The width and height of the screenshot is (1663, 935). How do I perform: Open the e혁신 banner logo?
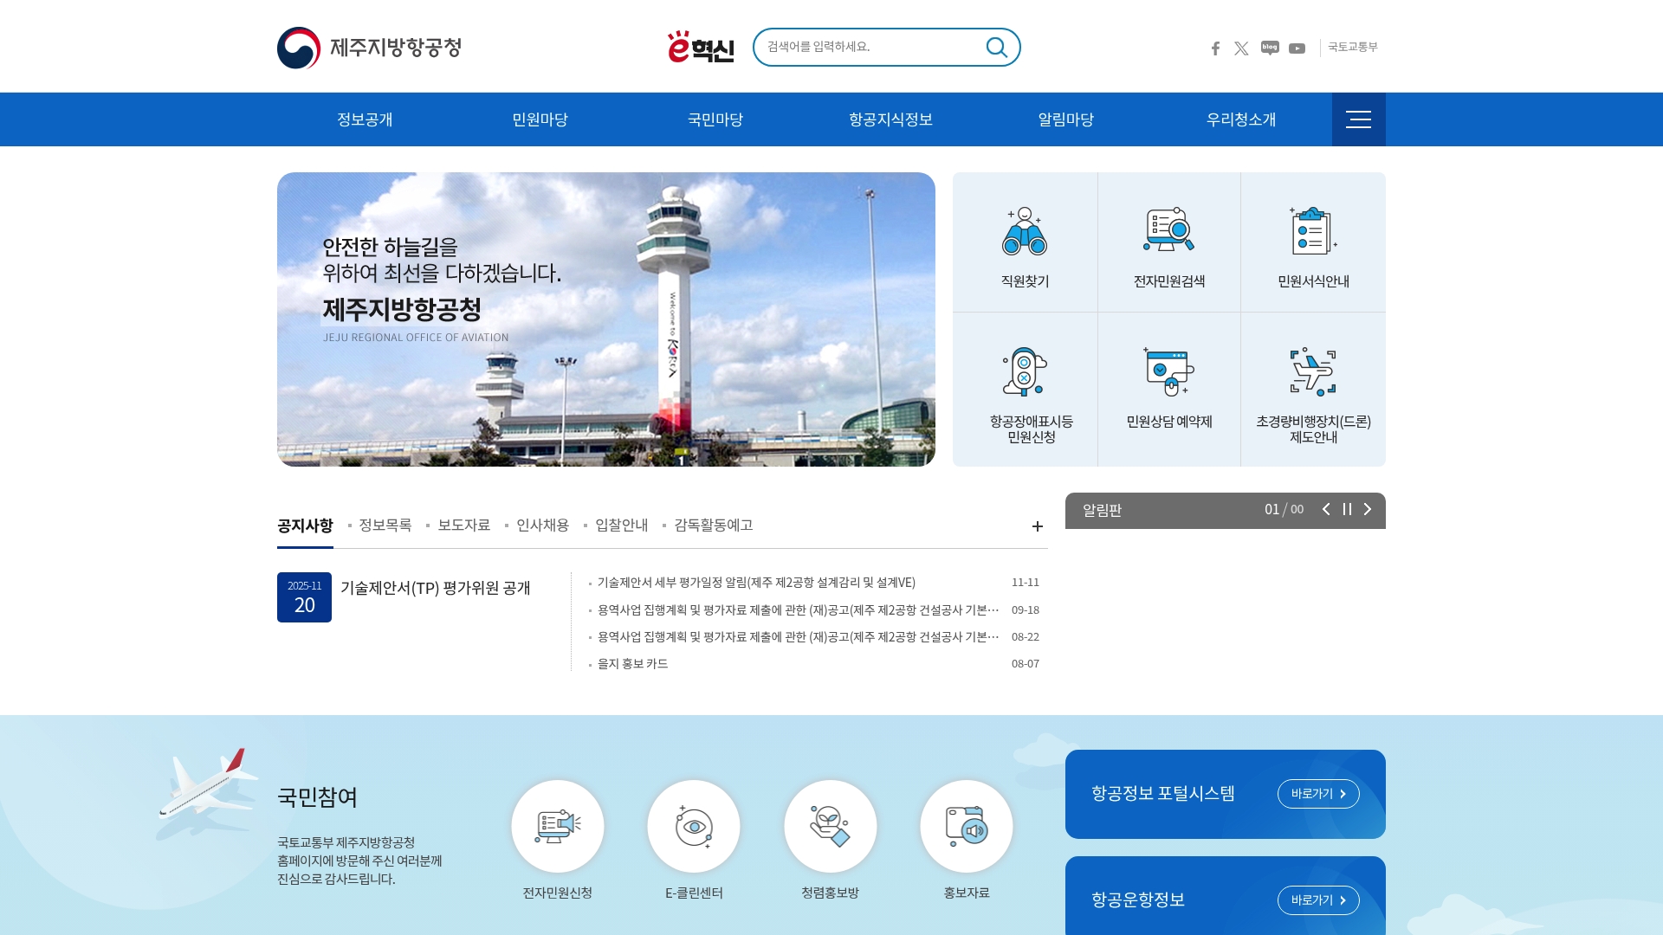700,47
